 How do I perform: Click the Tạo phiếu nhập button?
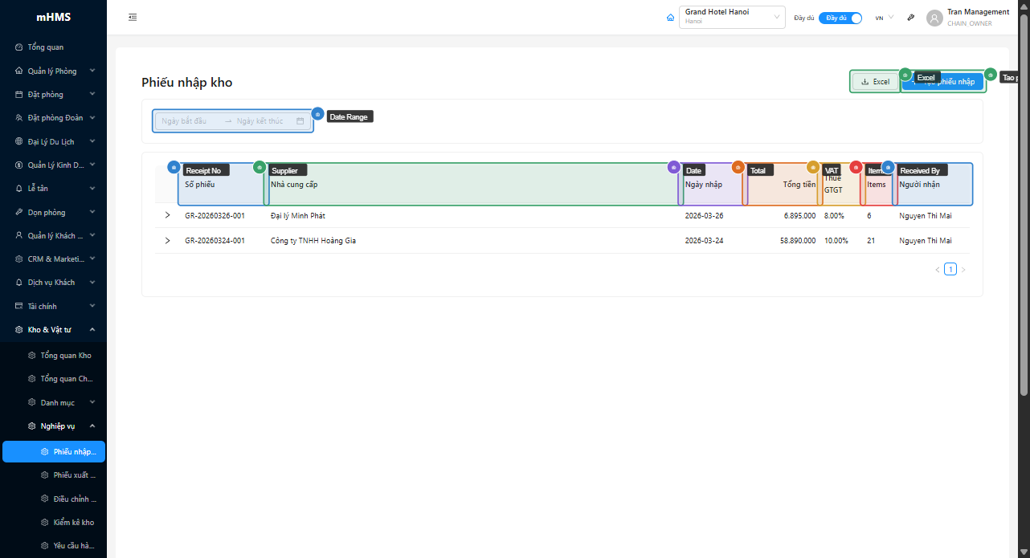click(x=943, y=82)
